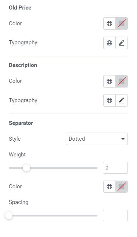137x237 pixels.
Task: Open global color picker for Description
Action: (110, 81)
